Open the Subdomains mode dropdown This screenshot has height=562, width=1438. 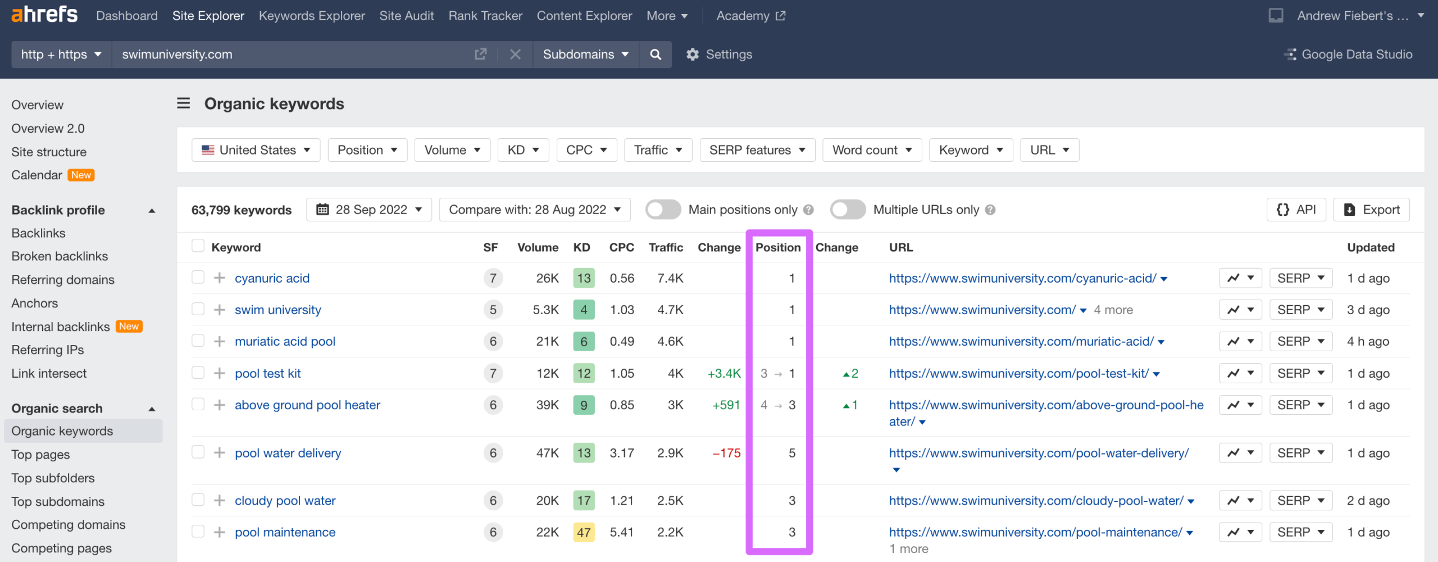[586, 55]
